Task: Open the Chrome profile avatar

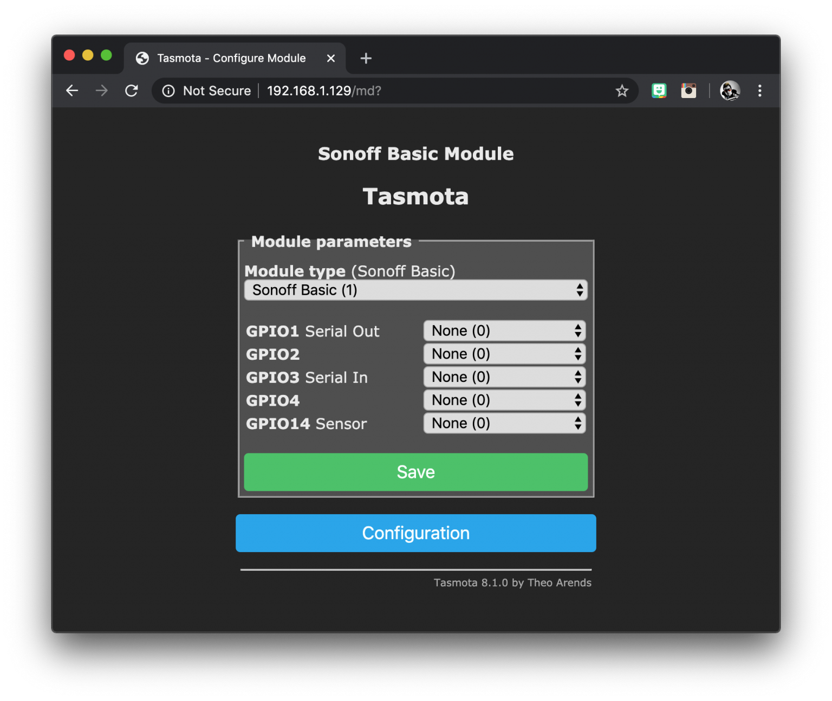Action: (730, 90)
